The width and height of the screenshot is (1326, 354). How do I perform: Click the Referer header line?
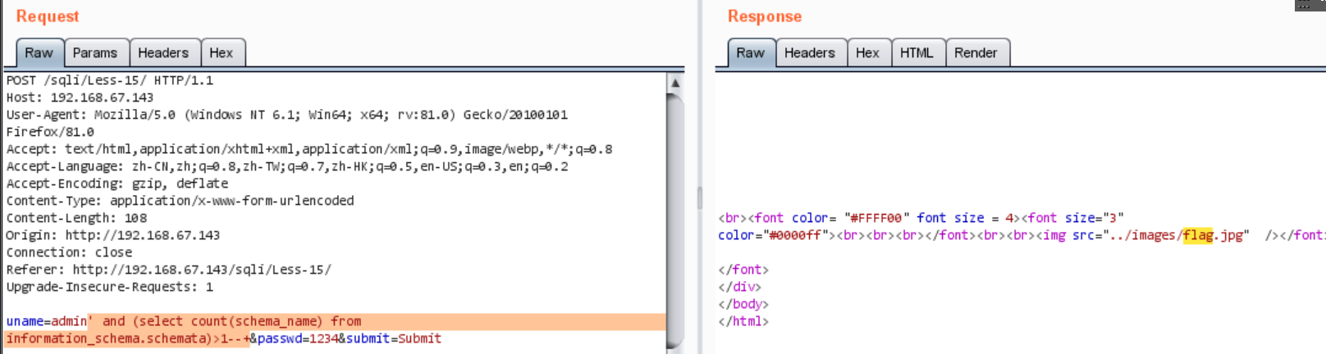[169, 270]
